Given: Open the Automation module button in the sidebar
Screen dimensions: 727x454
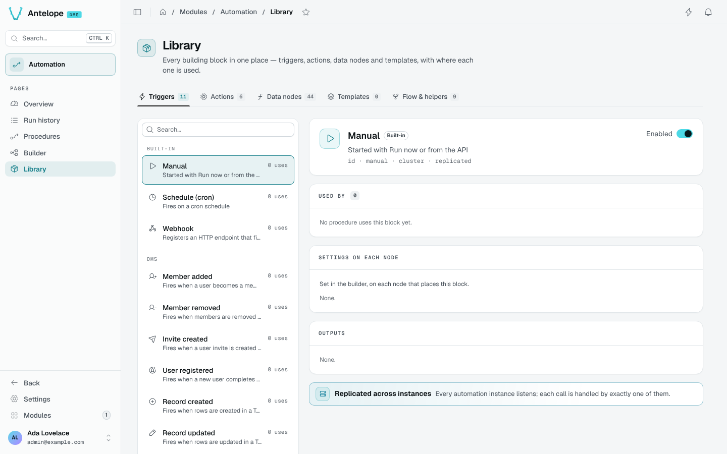Looking at the screenshot, I should coord(60,65).
